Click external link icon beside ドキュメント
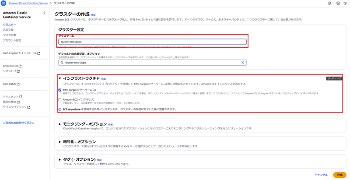350x180 pixels. tap(21, 97)
